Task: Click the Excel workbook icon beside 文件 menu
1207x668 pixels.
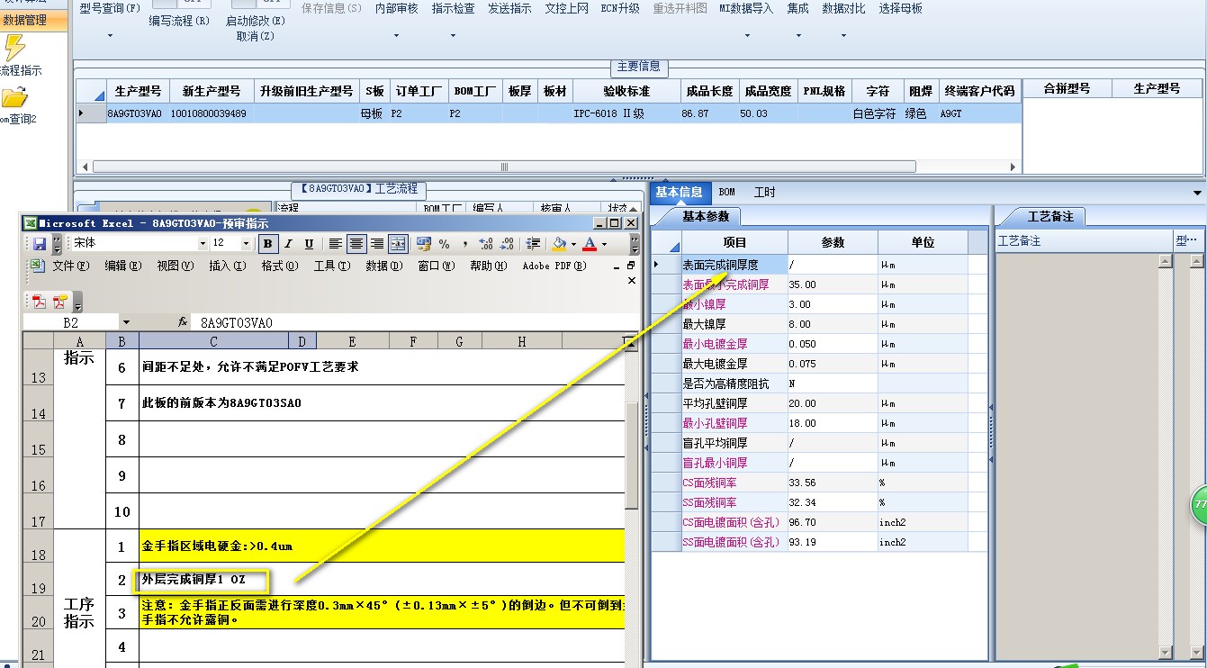Action: [x=37, y=266]
